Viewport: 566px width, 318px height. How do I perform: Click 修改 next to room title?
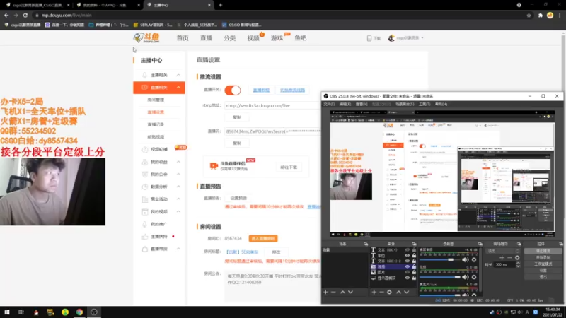[x=276, y=252]
